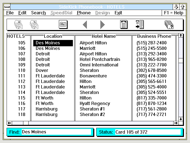Click the vertical scrollbar down arrow
The width and height of the screenshot is (190, 143).
pos(181,119)
